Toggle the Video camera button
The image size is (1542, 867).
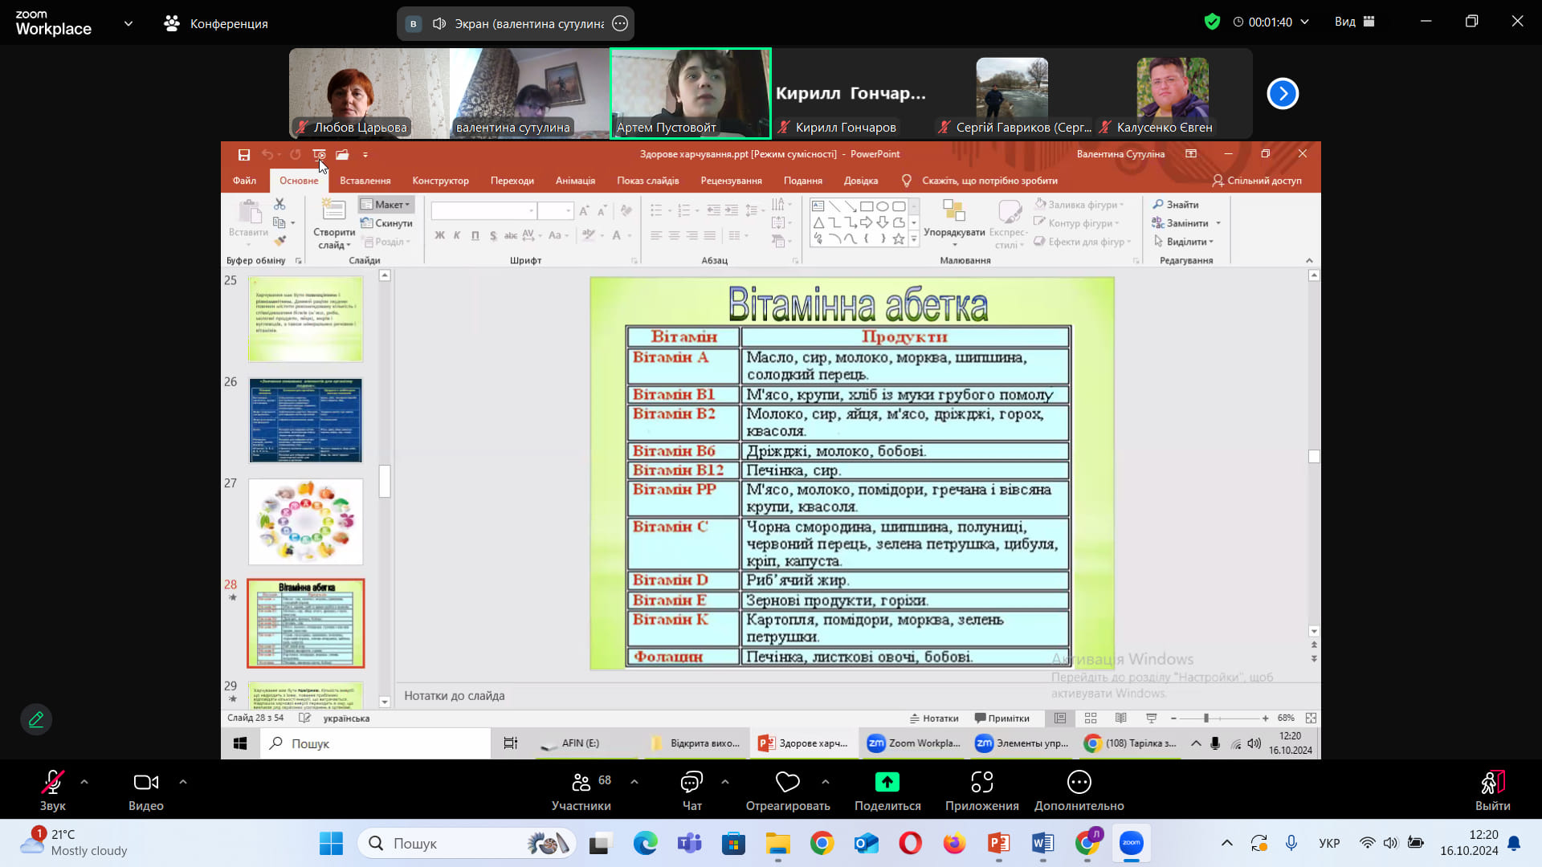click(x=145, y=783)
